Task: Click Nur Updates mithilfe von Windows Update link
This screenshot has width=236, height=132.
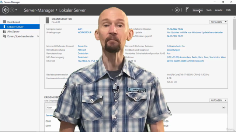Action: tap(195, 32)
